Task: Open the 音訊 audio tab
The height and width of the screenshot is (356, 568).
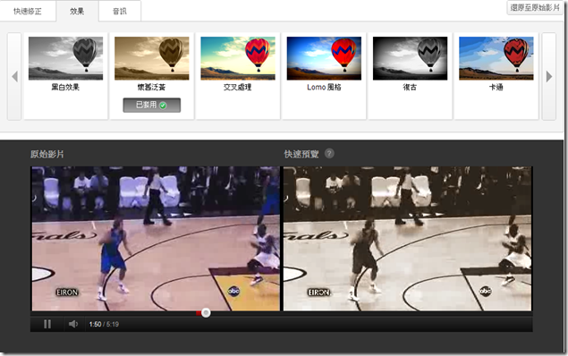Action: (x=120, y=12)
